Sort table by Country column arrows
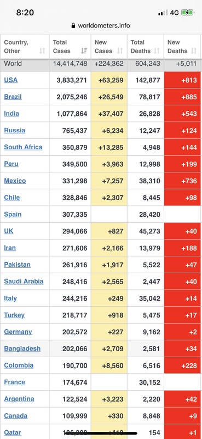The image size is (202, 439). pyautogui.click(x=42, y=50)
